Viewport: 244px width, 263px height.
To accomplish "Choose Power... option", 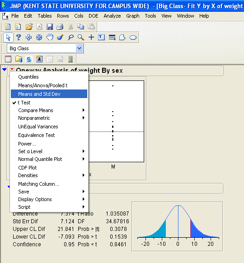I will pyautogui.click(x=49, y=144).
